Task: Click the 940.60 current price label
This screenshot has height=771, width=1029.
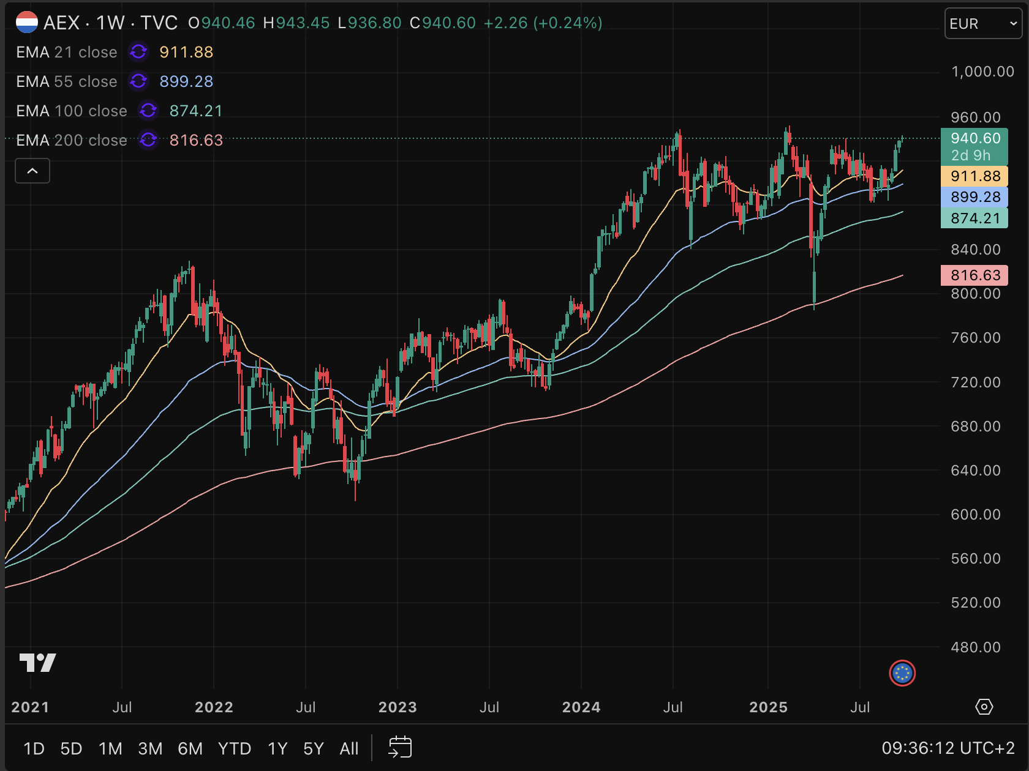Action: (974, 139)
